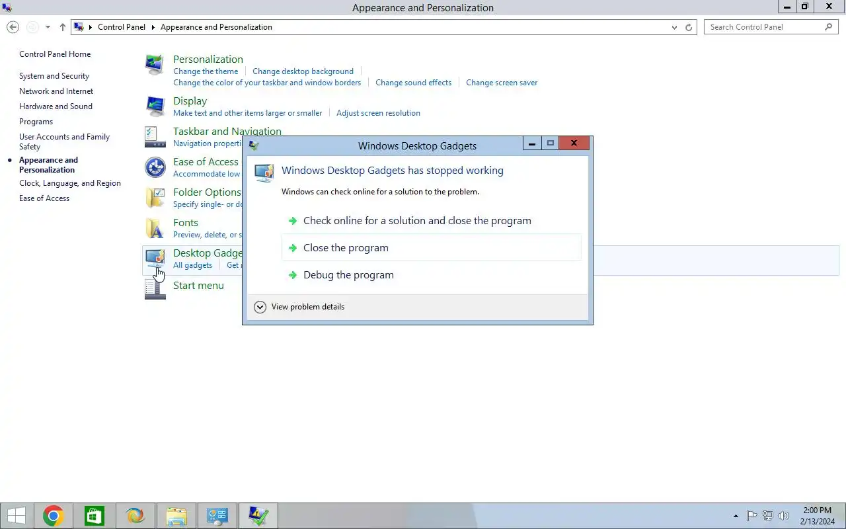This screenshot has width=846, height=529.
Task: Click Change the theme link
Action: click(x=206, y=71)
